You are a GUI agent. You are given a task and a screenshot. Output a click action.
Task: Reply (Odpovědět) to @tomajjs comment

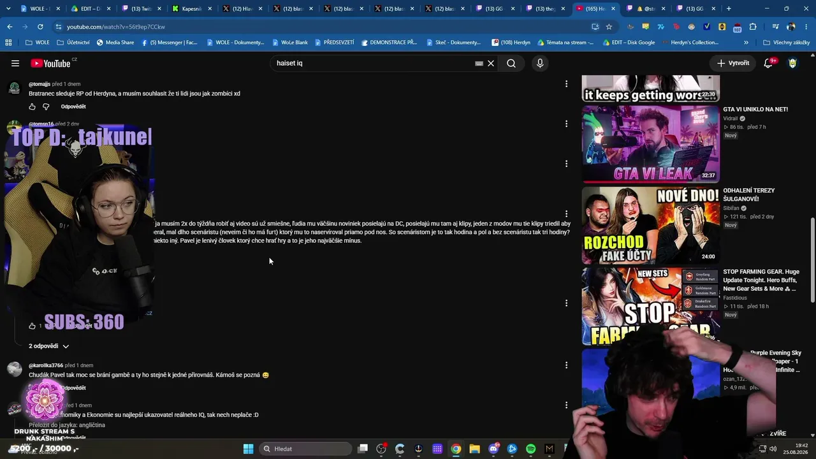point(73,106)
